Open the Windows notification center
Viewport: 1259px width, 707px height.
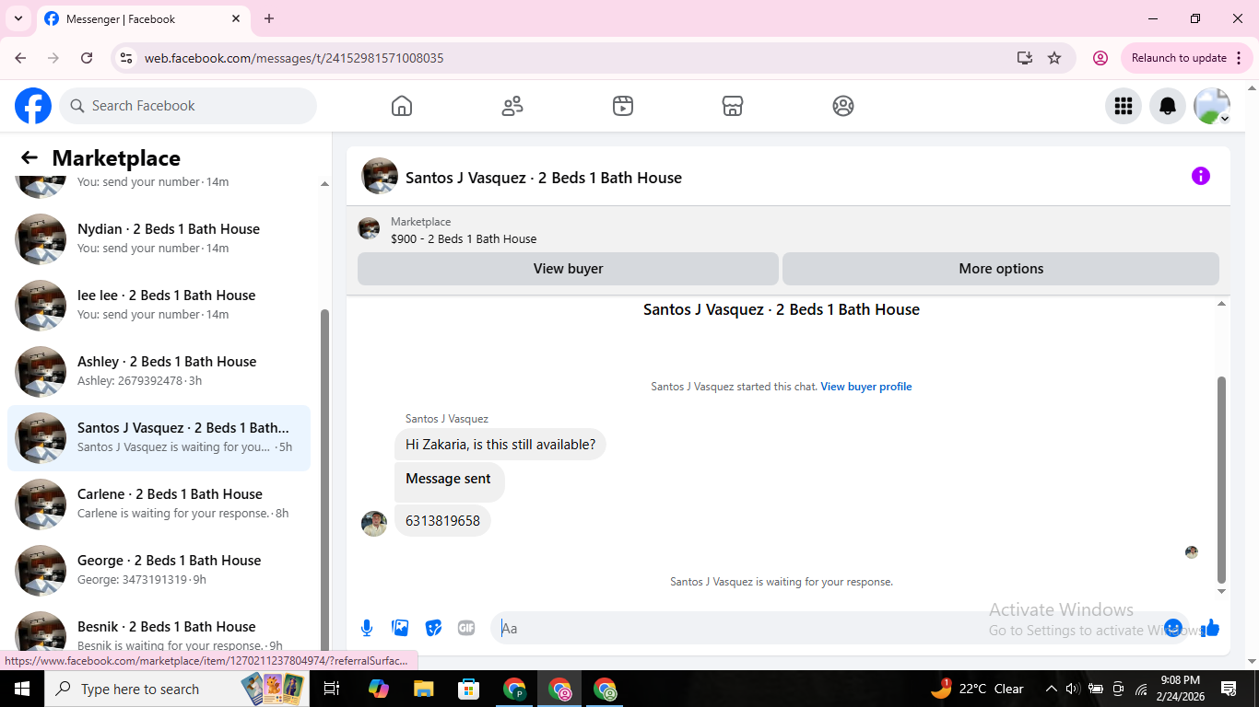(1229, 689)
